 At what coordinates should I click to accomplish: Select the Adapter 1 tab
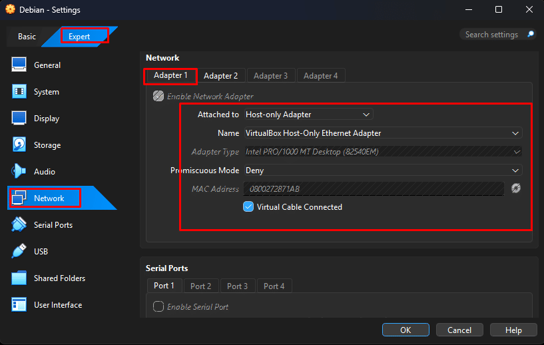[170, 75]
